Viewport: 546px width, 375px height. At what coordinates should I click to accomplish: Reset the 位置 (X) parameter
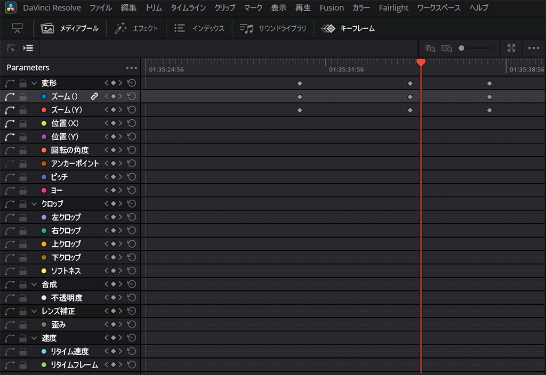pos(132,123)
